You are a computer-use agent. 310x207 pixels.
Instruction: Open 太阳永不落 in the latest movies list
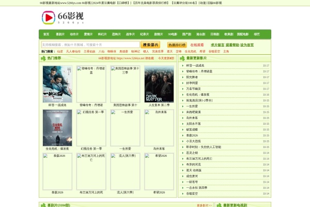(193, 124)
